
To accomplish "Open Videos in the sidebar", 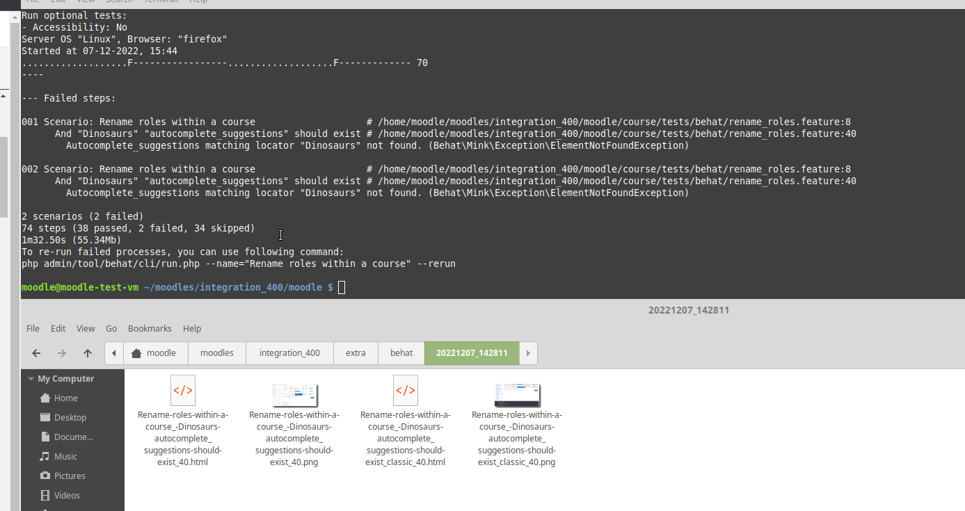I will point(67,496).
